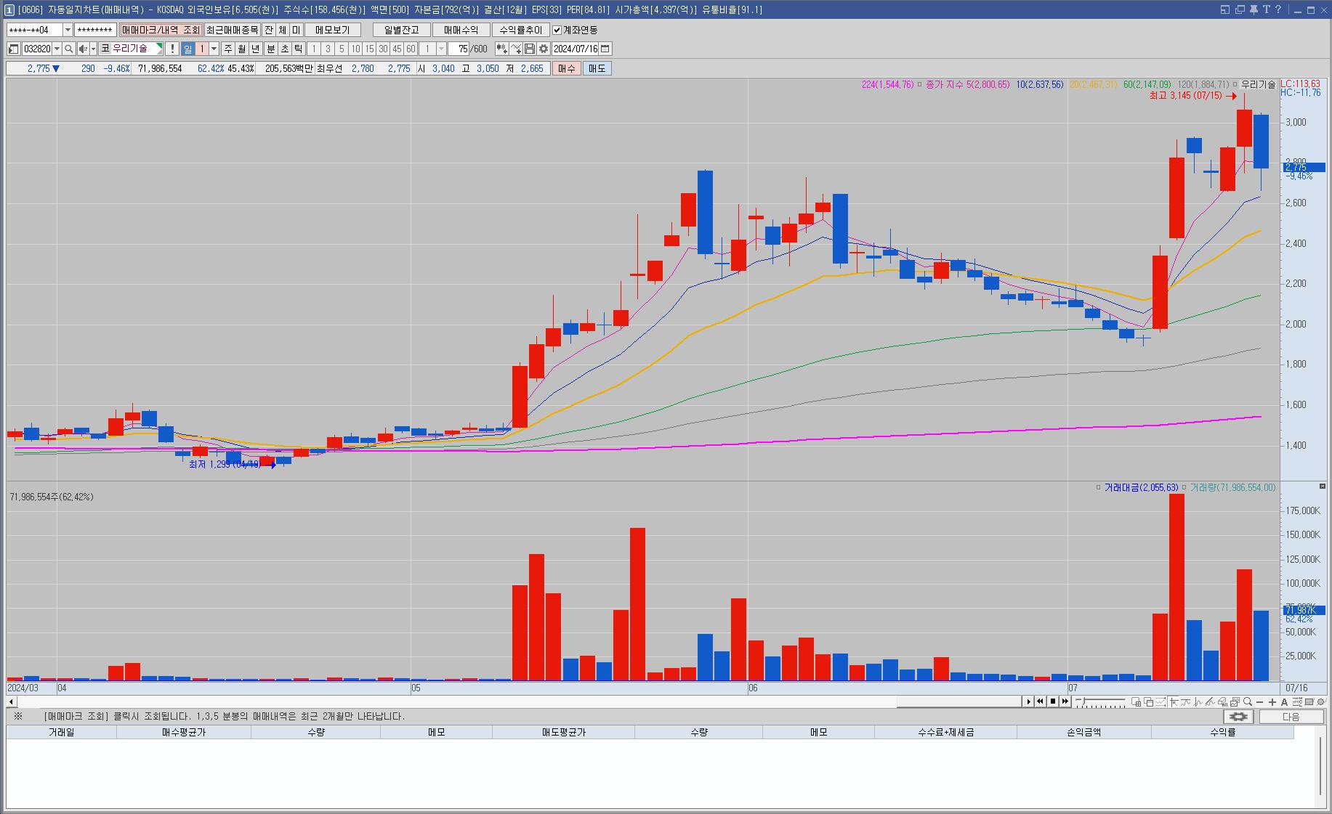Image resolution: width=1332 pixels, height=814 pixels.
Task: Select the 일 (daily) period toggle
Action: click(187, 49)
